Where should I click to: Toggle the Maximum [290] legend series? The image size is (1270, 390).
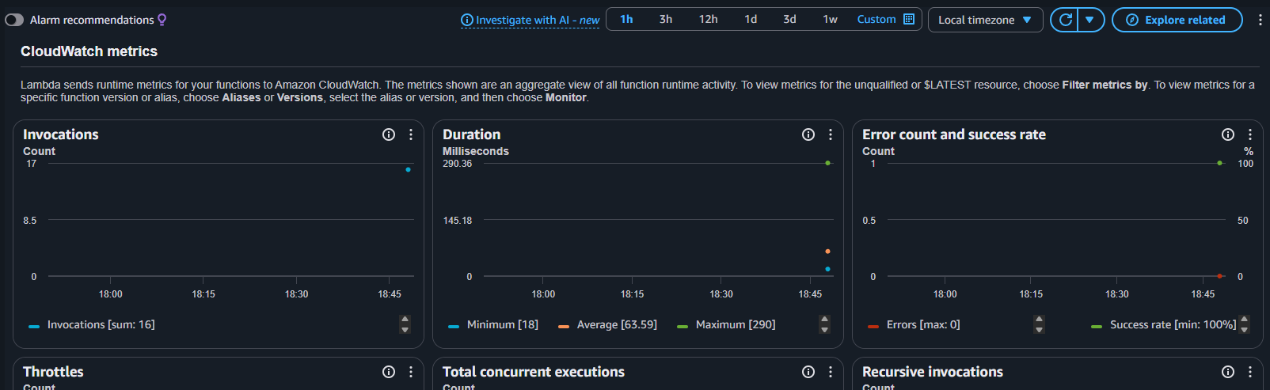click(726, 325)
